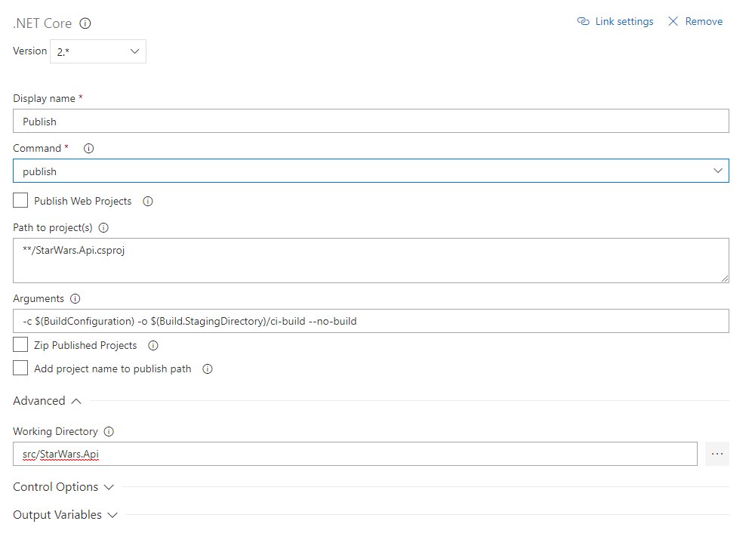Collapse the Advanced section

[48, 401]
